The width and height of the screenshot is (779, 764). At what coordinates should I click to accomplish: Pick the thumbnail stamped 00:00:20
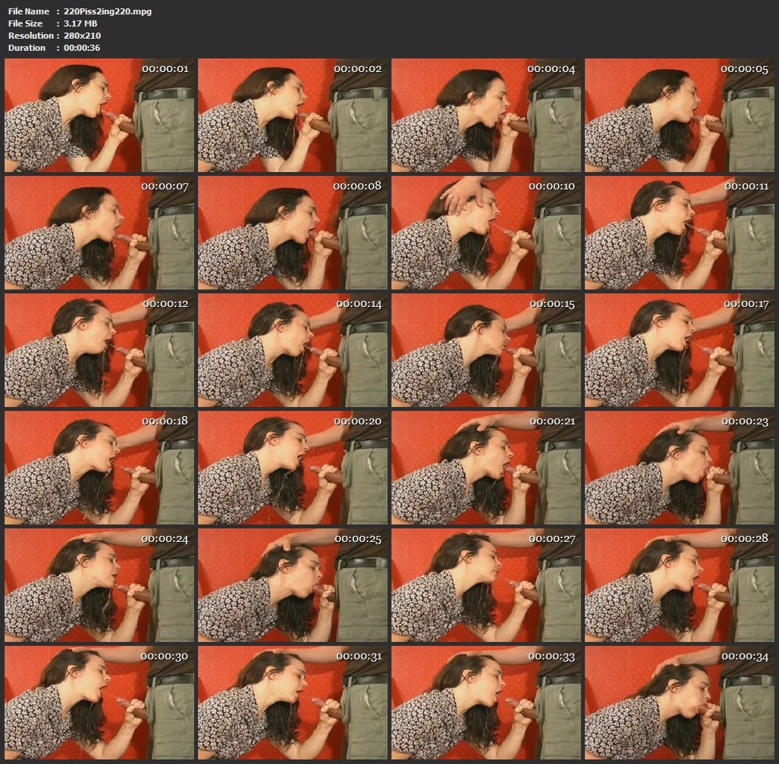click(x=293, y=468)
